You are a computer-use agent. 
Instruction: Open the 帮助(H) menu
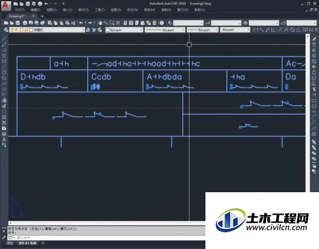point(200,10)
